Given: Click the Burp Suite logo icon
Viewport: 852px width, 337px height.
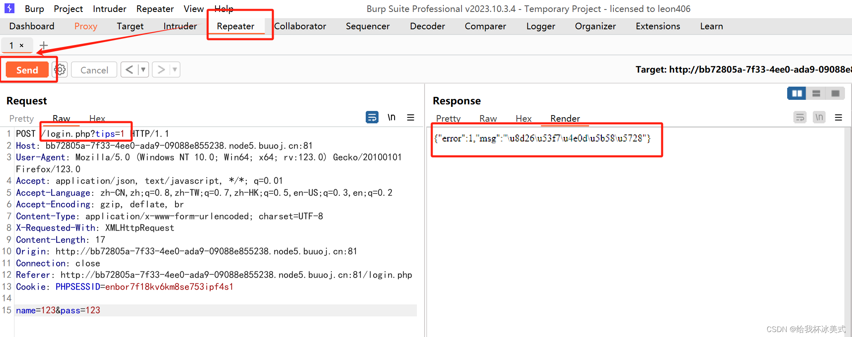Looking at the screenshot, I should [9, 8].
